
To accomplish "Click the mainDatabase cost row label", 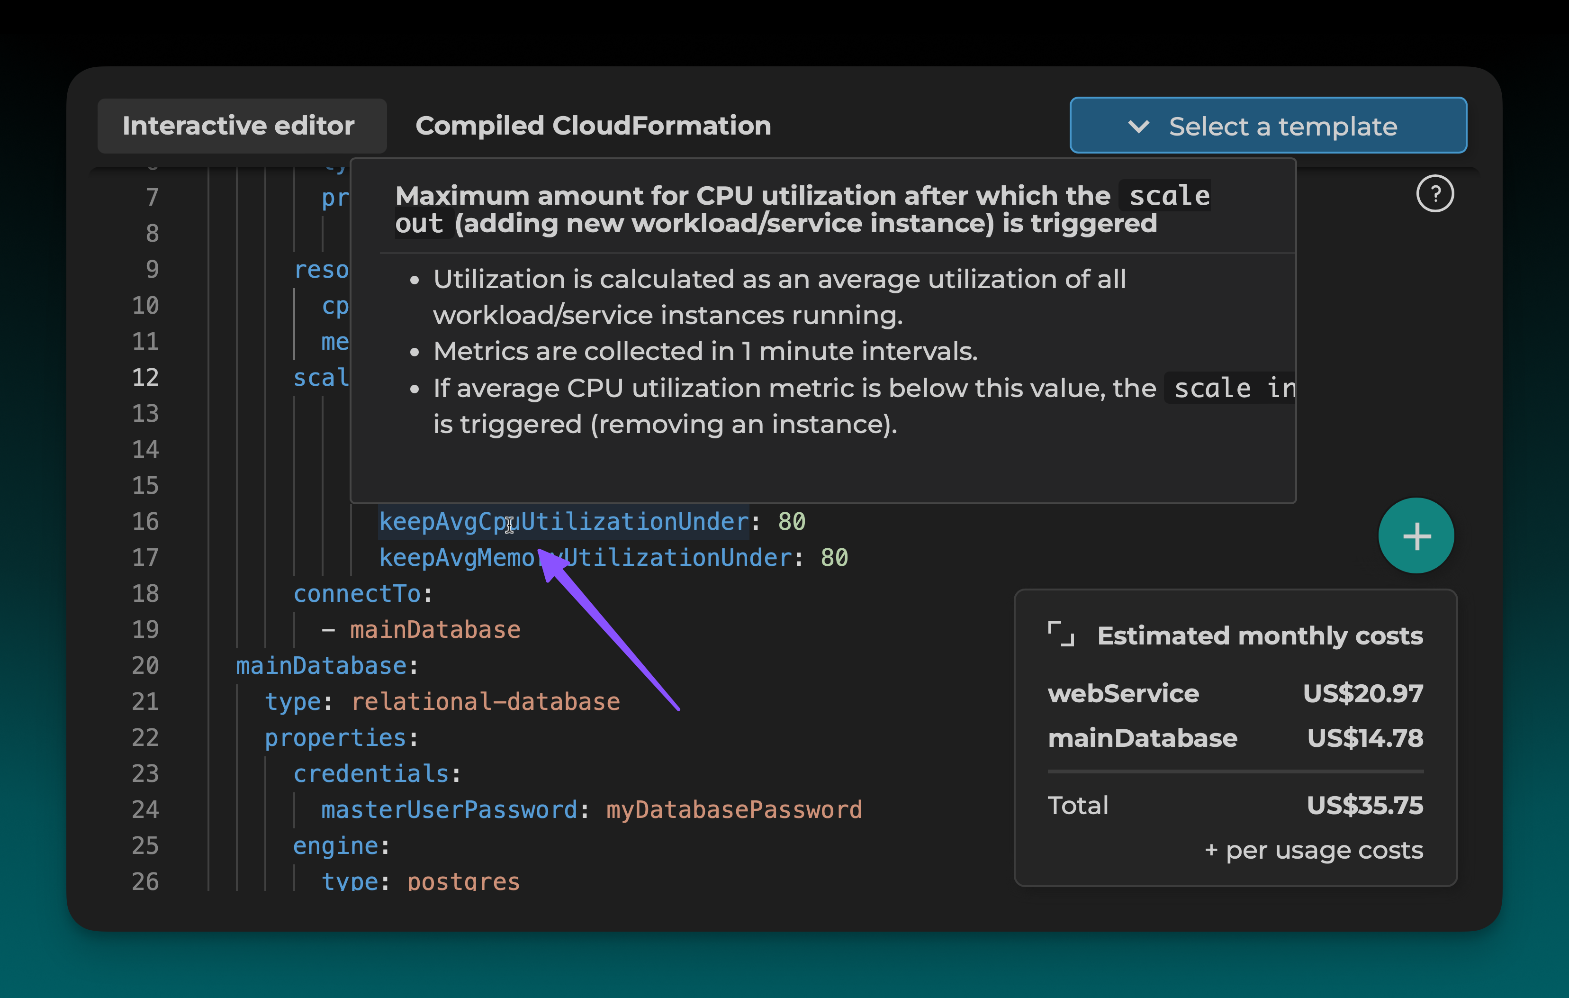I will (x=1142, y=739).
